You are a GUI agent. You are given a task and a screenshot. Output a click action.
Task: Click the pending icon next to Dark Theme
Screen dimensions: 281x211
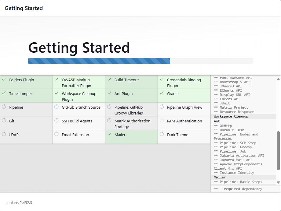click(162, 134)
